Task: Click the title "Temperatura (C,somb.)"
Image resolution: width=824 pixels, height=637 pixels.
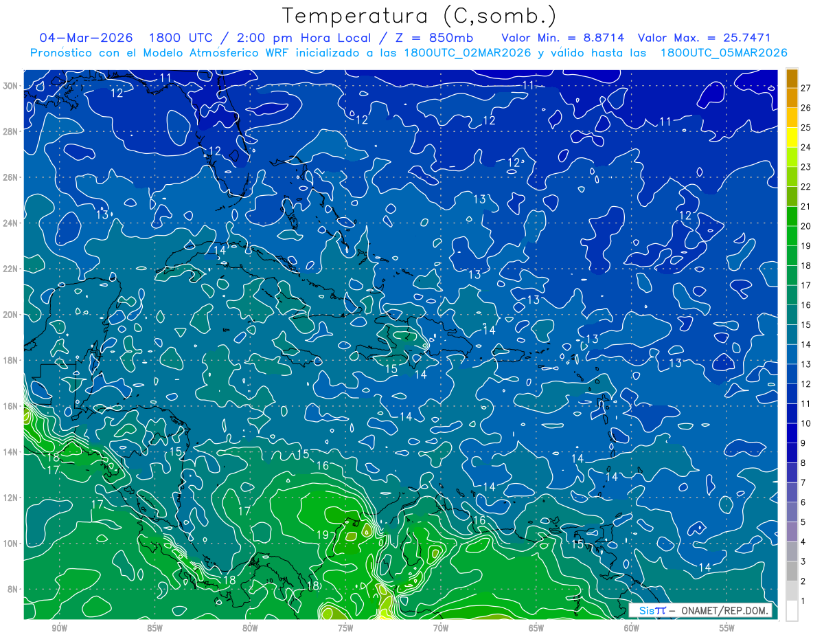Action: [420, 16]
